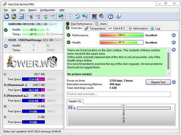Open the Disk menu

(14, 10)
